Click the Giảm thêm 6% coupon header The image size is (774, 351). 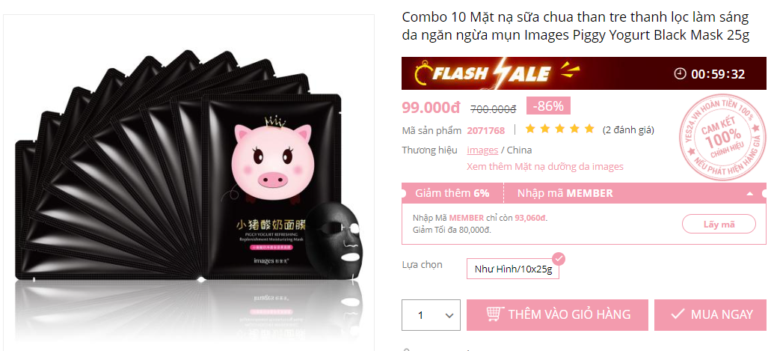[x=452, y=193]
